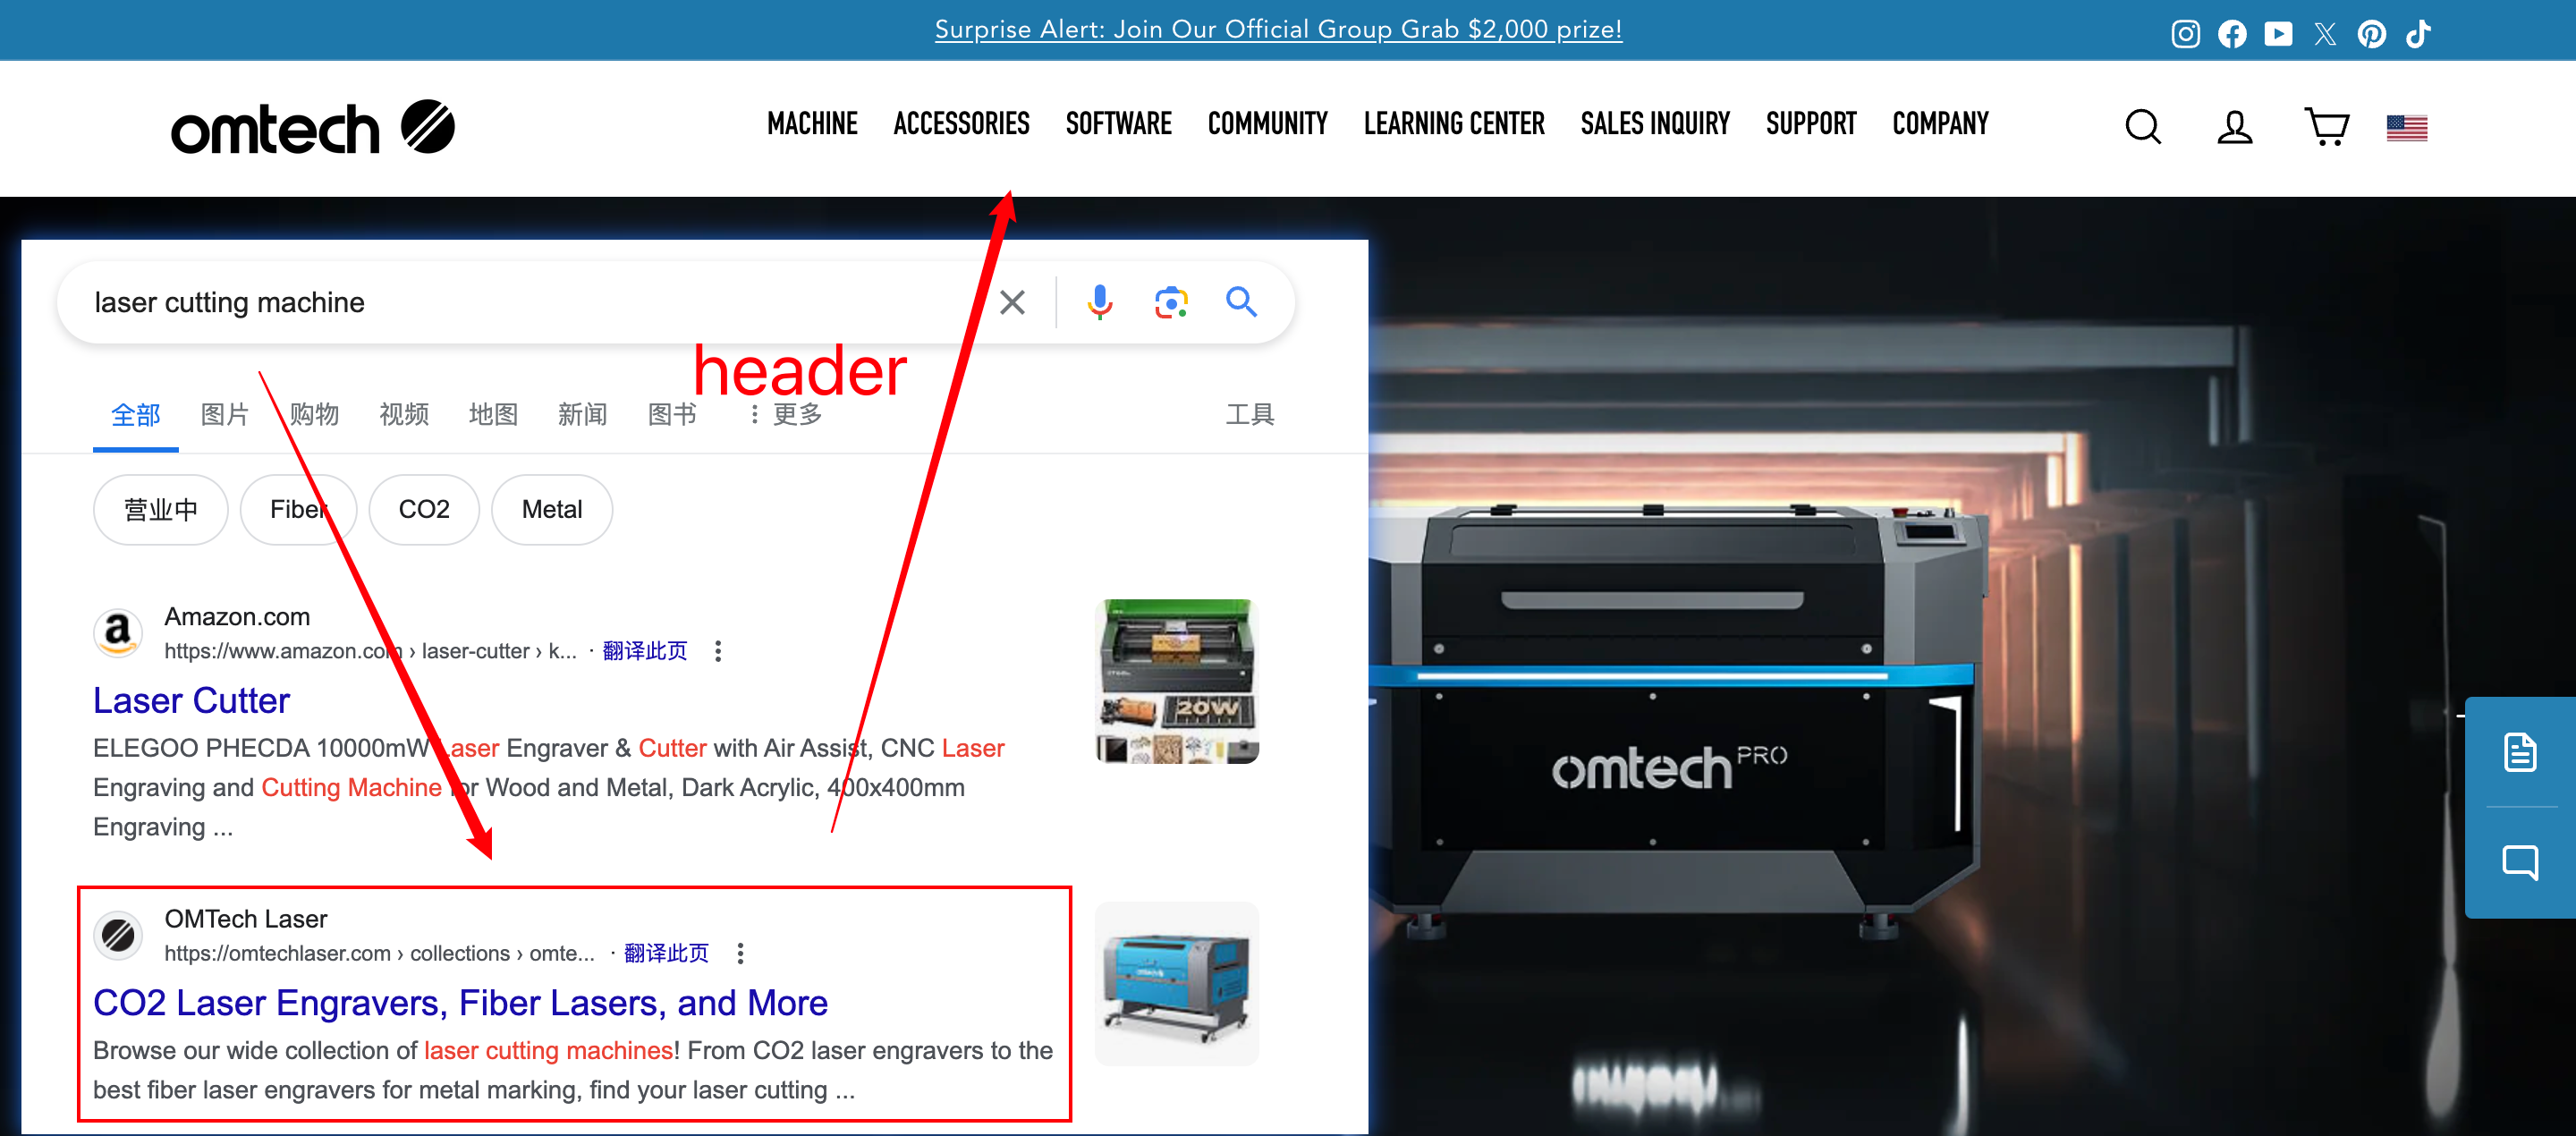Open the shopping cart icon
The width and height of the screenshot is (2576, 1136).
[2326, 127]
